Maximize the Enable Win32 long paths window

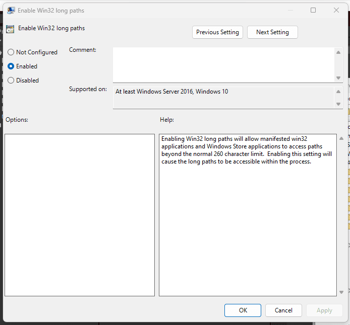tap(313, 10)
